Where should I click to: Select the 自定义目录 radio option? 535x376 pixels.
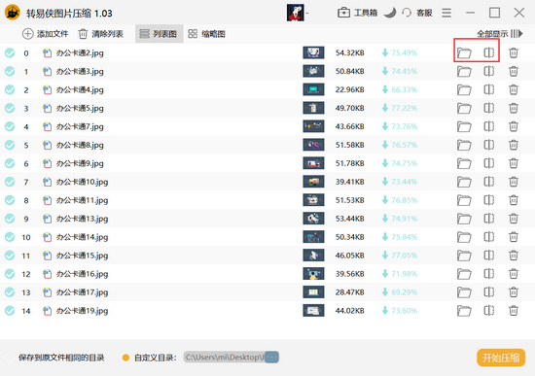(125, 358)
